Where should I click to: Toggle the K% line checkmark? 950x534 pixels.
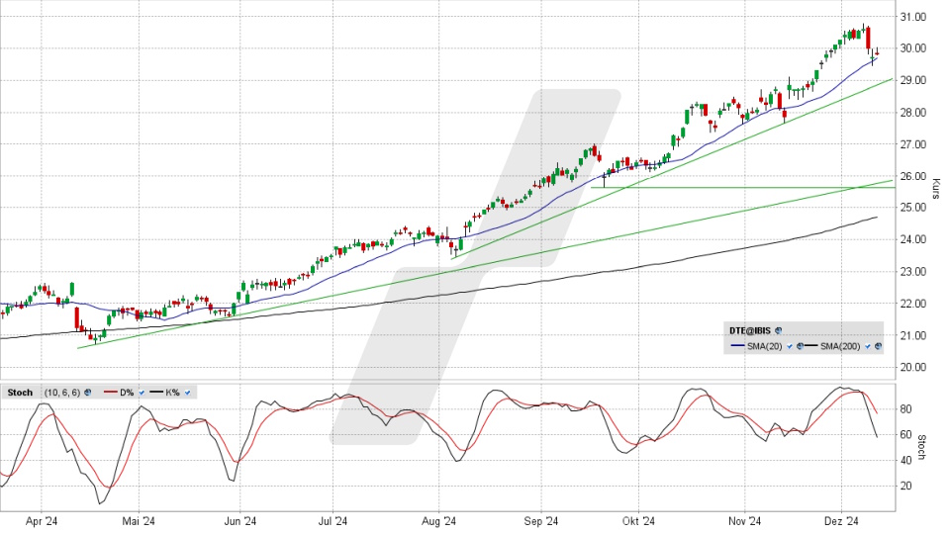tap(188, 393)
